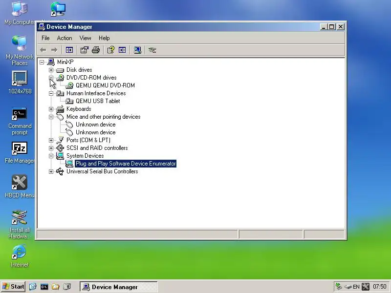Click the Start button
This screenshot has width=391, height=293.
click(13, 287)
